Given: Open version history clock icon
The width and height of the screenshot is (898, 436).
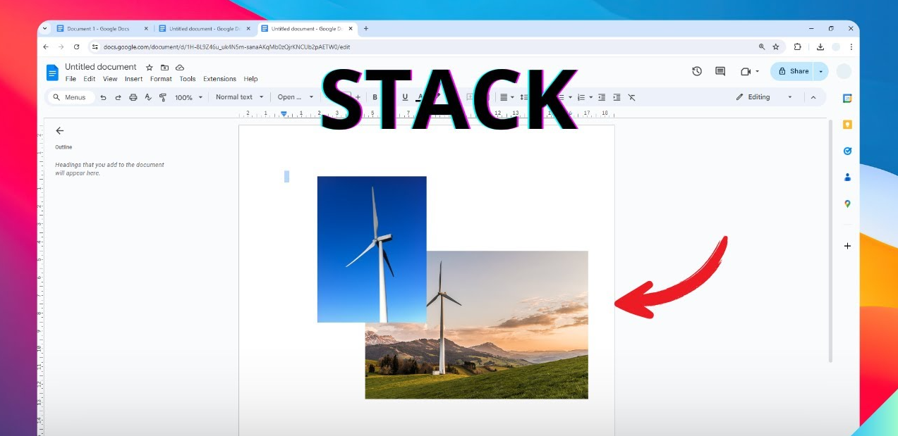Looking at the screenshot, I should coord(697,71).
